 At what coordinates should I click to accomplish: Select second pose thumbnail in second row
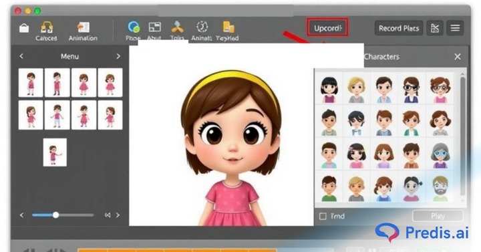(x=57, y=115)
